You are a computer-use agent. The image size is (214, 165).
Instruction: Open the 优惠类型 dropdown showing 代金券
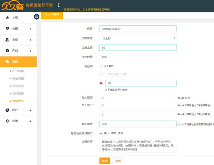(138, 38)
